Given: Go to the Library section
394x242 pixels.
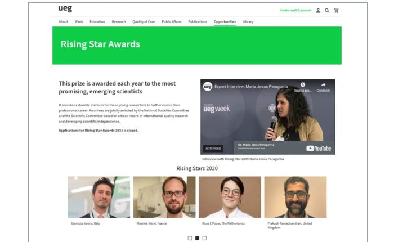Looking at the screenshot, I should coord(248,21).
